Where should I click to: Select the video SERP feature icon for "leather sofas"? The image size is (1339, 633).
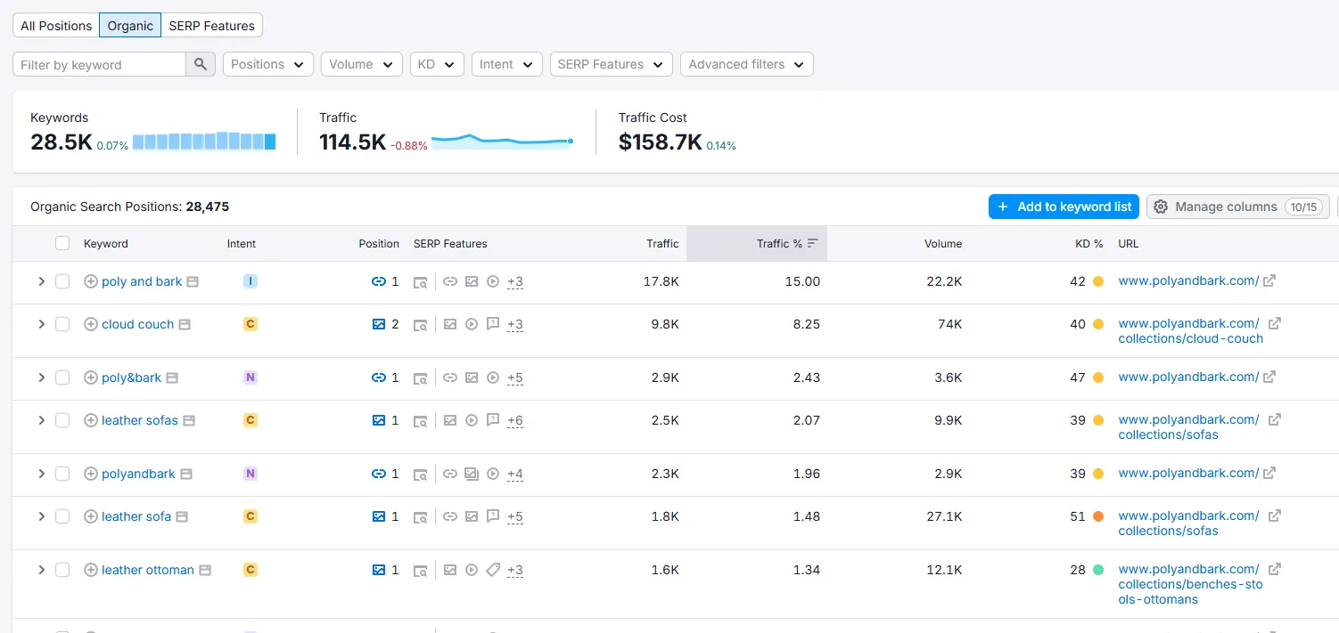472,420
